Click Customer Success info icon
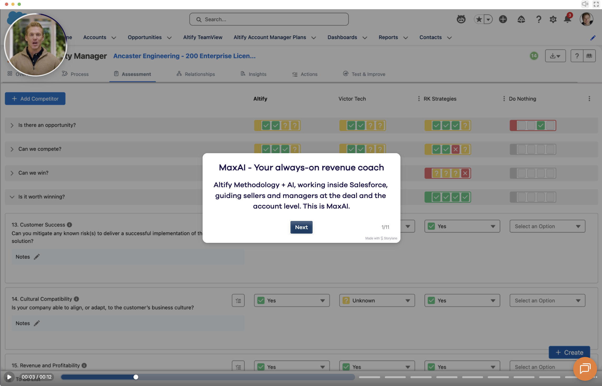The width and height of the screenshot is (602, 386). click(69, 225)
